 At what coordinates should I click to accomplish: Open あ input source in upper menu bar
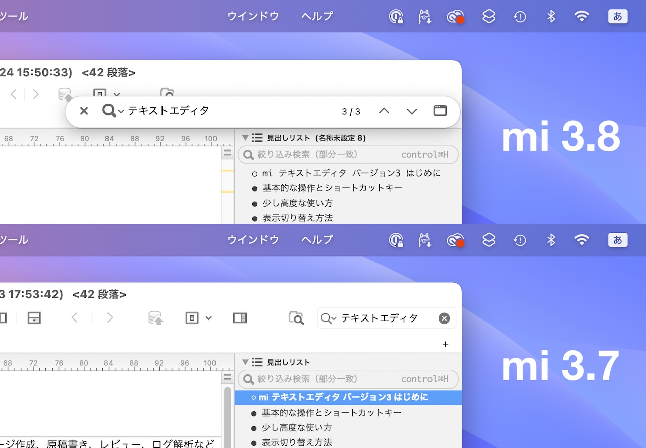[x=618, y=16]
